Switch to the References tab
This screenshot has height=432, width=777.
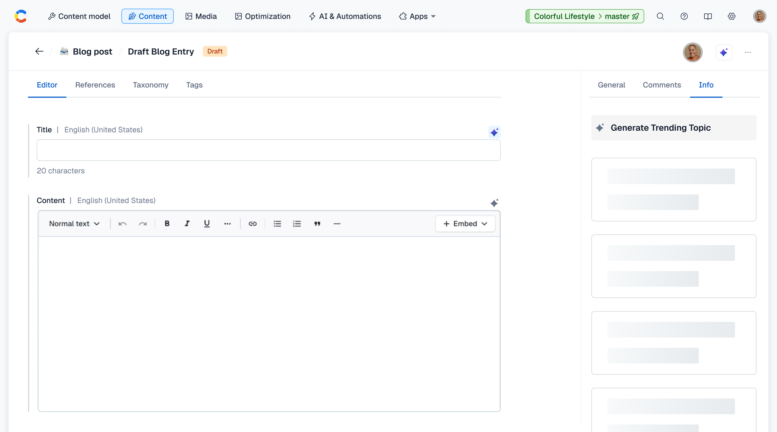(95, 85)
